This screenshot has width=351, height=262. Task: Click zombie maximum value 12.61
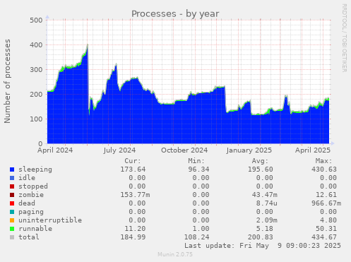pyautogui.click(x=326, y=195)
